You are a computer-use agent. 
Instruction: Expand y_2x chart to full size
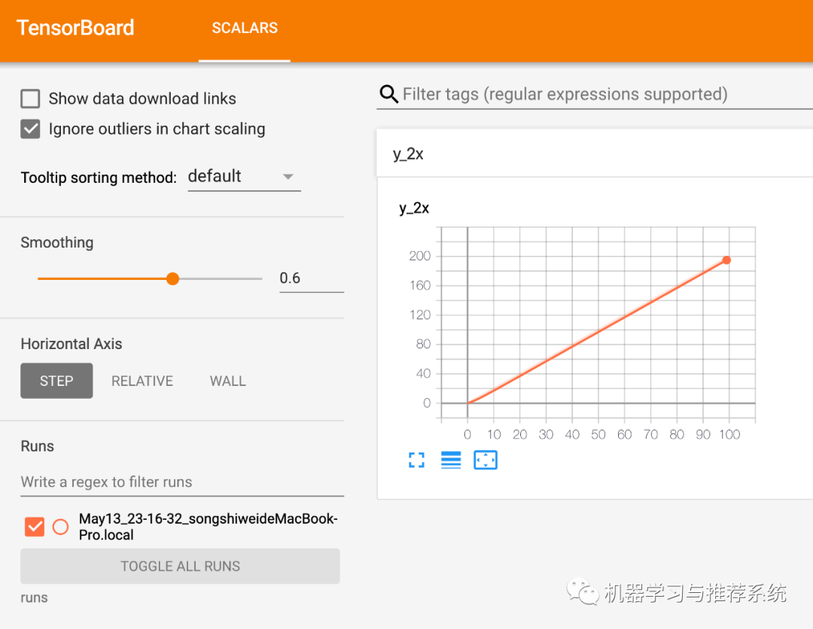(x=416, y=460)
